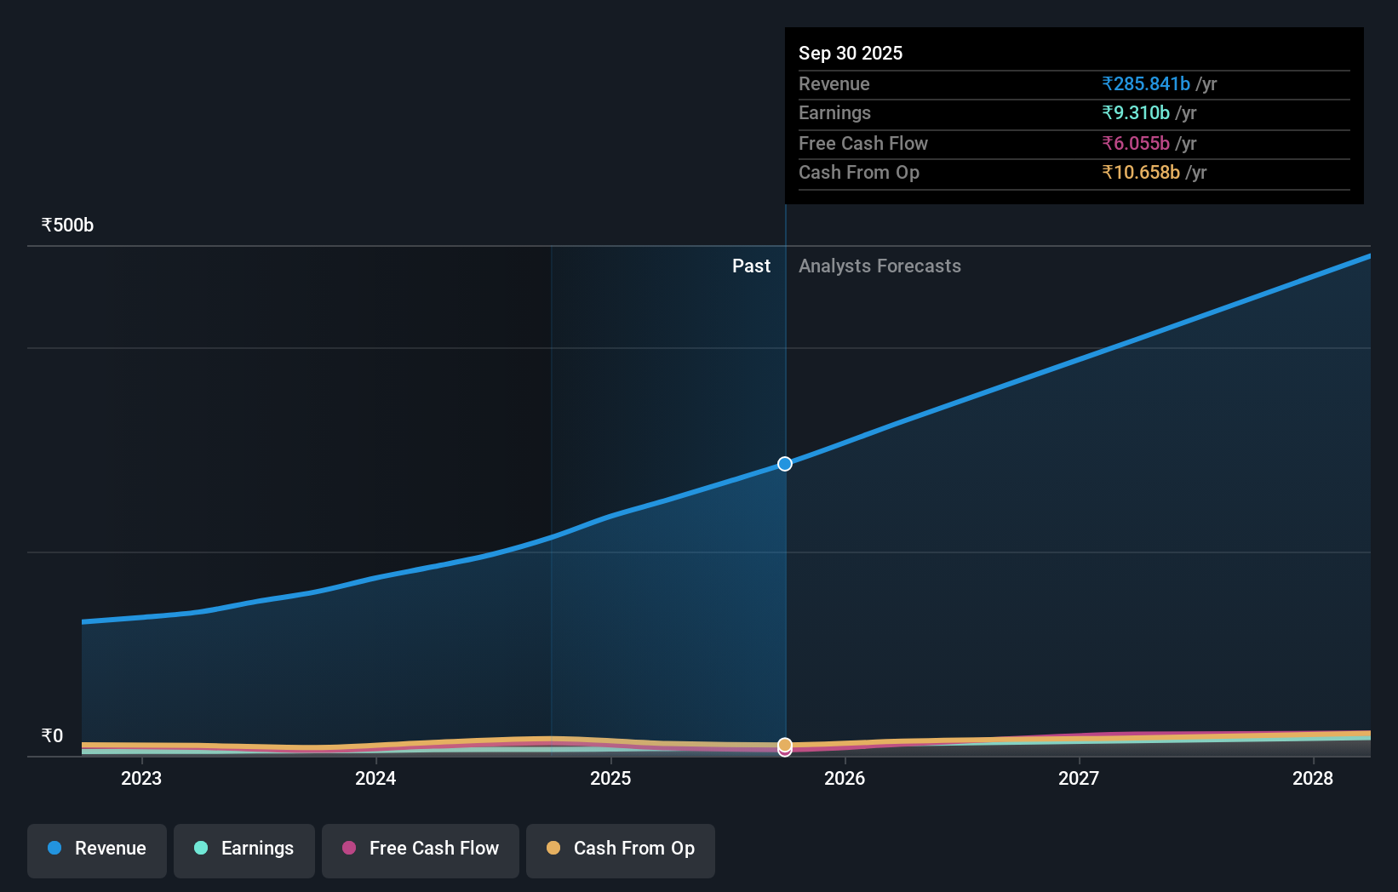Toggle the Revenue series visibility
Screen dimensions: 1398x892
tap(96, 848)
